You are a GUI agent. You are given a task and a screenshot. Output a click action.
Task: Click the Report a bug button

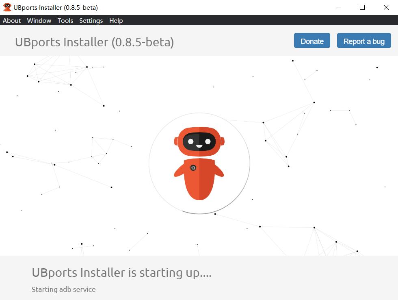coord(363,40)
